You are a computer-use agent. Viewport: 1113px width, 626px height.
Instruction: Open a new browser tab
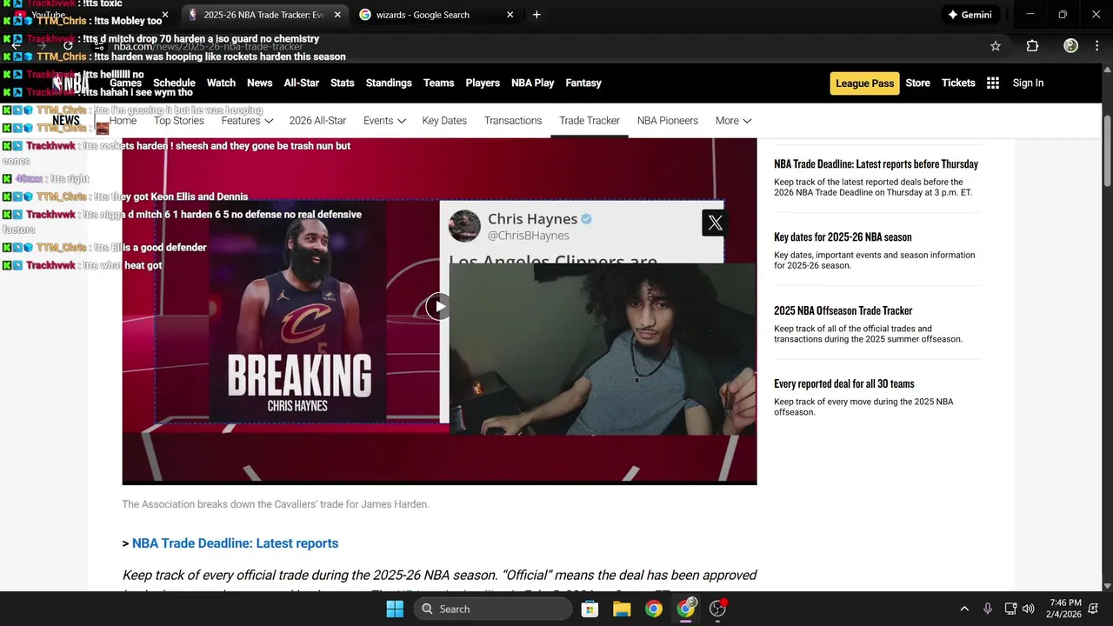tap(537, 15)
